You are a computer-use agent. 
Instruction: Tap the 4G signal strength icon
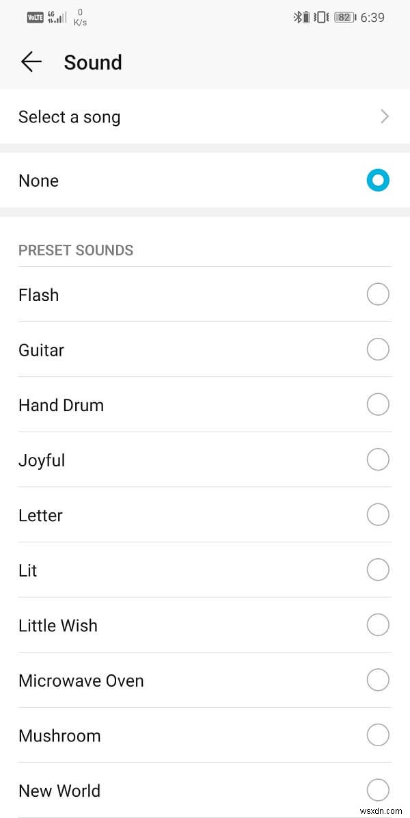[x=56, y=18]
